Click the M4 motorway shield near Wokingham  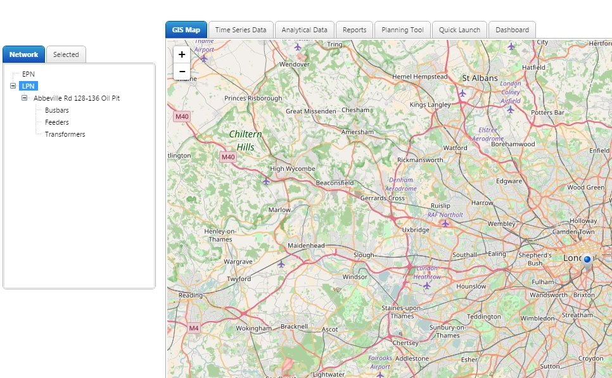[194, 328]
